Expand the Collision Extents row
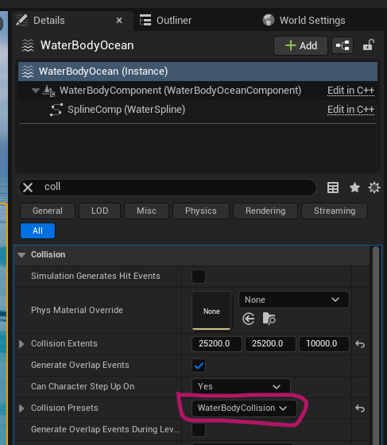 (21, 344)
